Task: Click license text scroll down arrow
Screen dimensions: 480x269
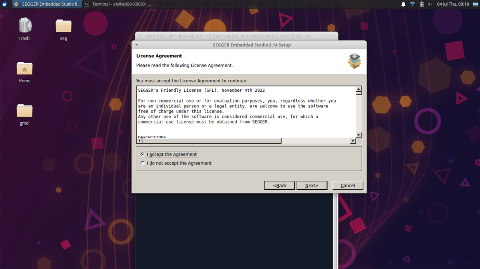Action: click(x=358, y=135)
